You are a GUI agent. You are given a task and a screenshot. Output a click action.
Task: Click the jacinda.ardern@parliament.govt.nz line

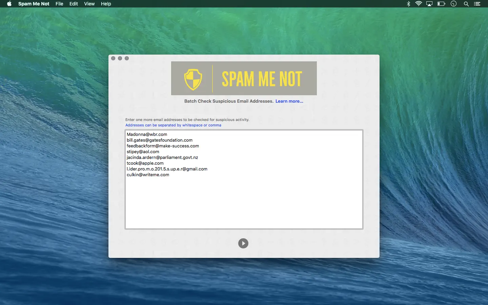pyautogui.click(x=162, y=157)
